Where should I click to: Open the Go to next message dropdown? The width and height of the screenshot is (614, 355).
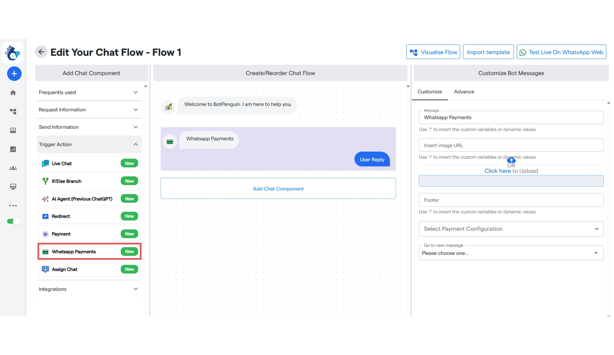tap(511, 253)
